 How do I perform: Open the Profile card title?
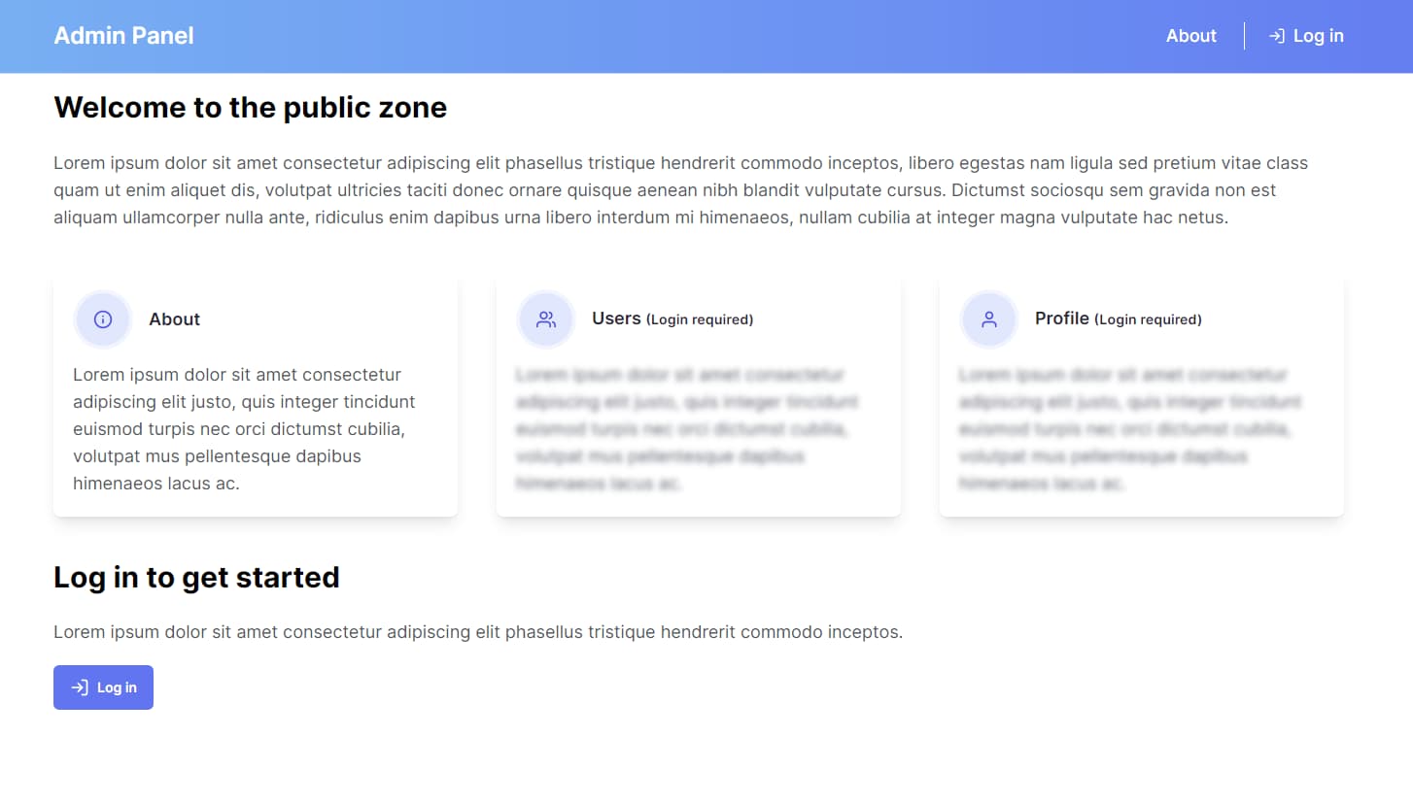click(x=1061, y=318)
